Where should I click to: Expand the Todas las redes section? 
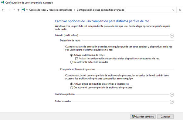[x=172, y=102]
